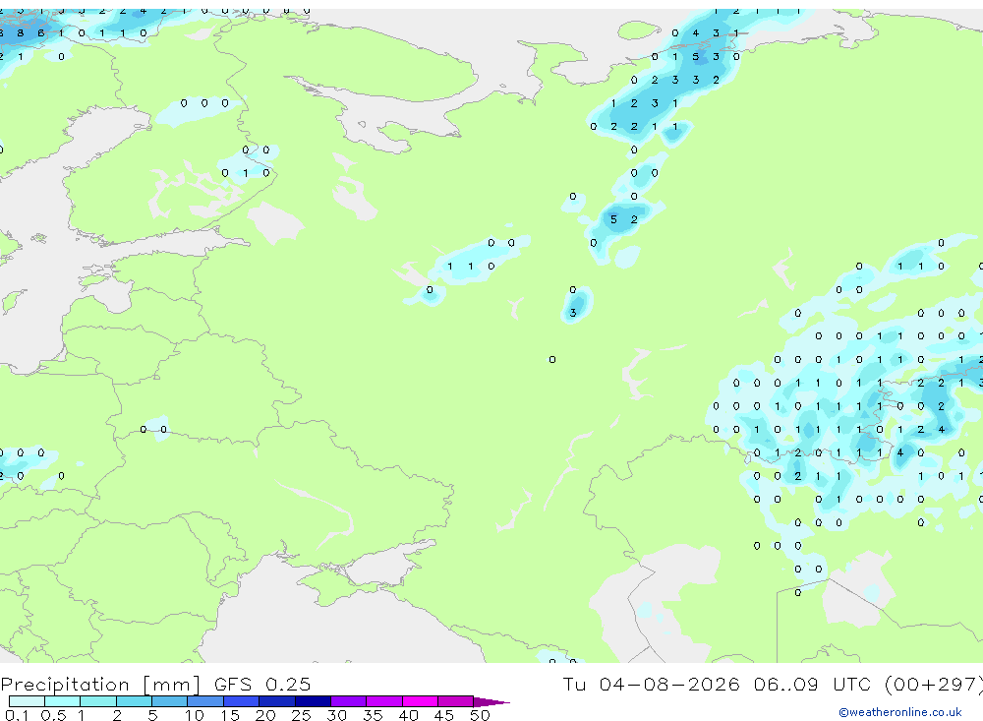Pick the 15–20 mm legend color swatch
Viewport: 983px width, 721px height.
click(241, 701)
